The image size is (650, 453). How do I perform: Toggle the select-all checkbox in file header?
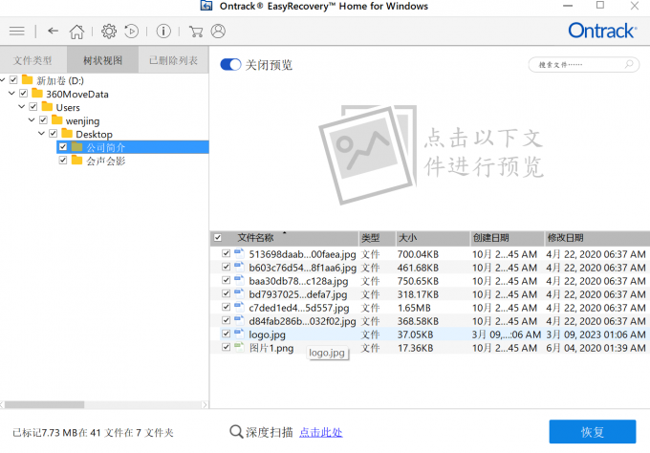tap(218, 238)
